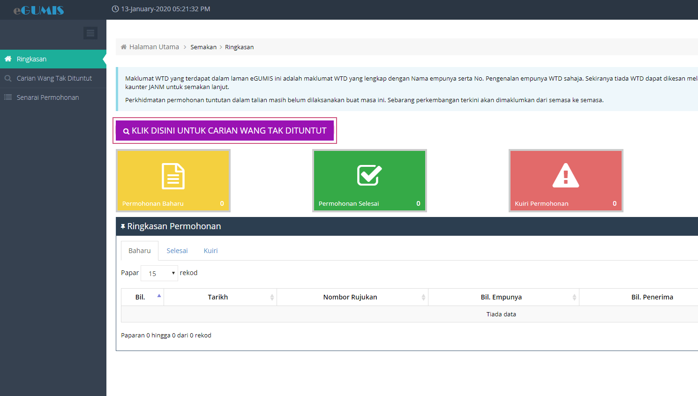This screenshot has height=396, width=698.
Task: Click 'Paparan 0 hingga 0 dari 0 rekod' text
Action: [x=166, y=335]
